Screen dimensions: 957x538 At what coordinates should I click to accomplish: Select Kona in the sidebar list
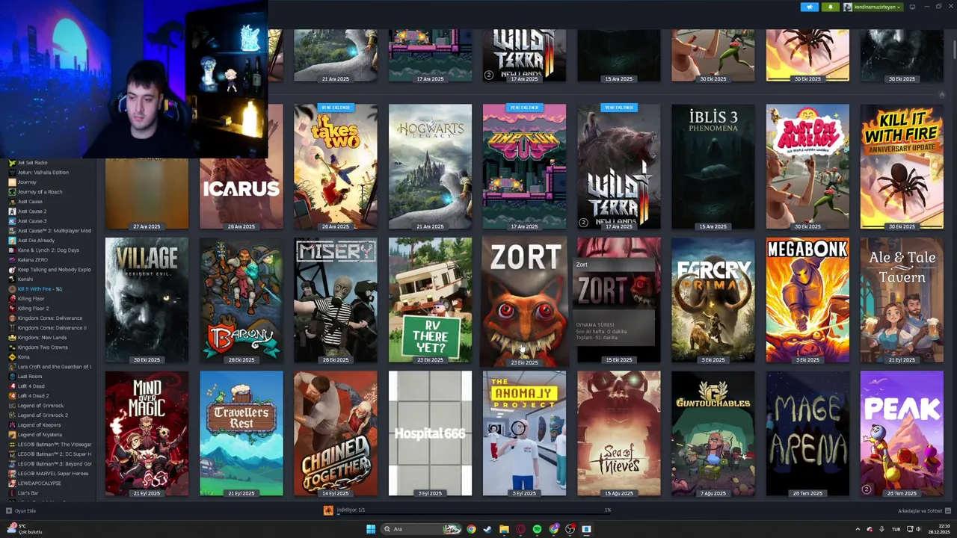23,357
